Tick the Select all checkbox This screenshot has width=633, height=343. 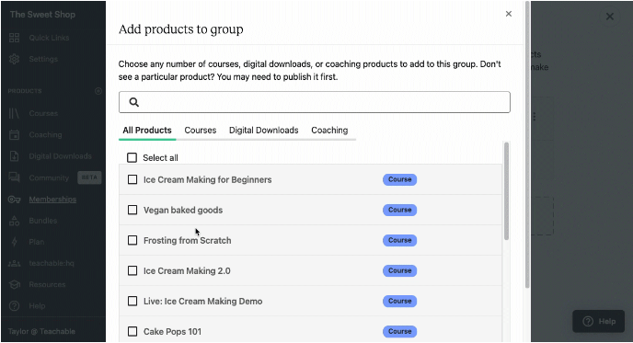tap(132, 157)
